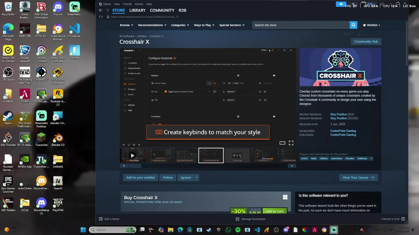Expand the Browse store menu
The width and height of the screenshot is (419, 235).
point(126,25)
